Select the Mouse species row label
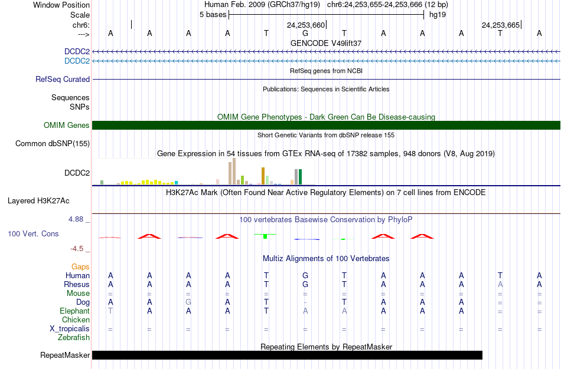Screen dimensions: 561x369 pyautogui.click(x=78, y=294)
